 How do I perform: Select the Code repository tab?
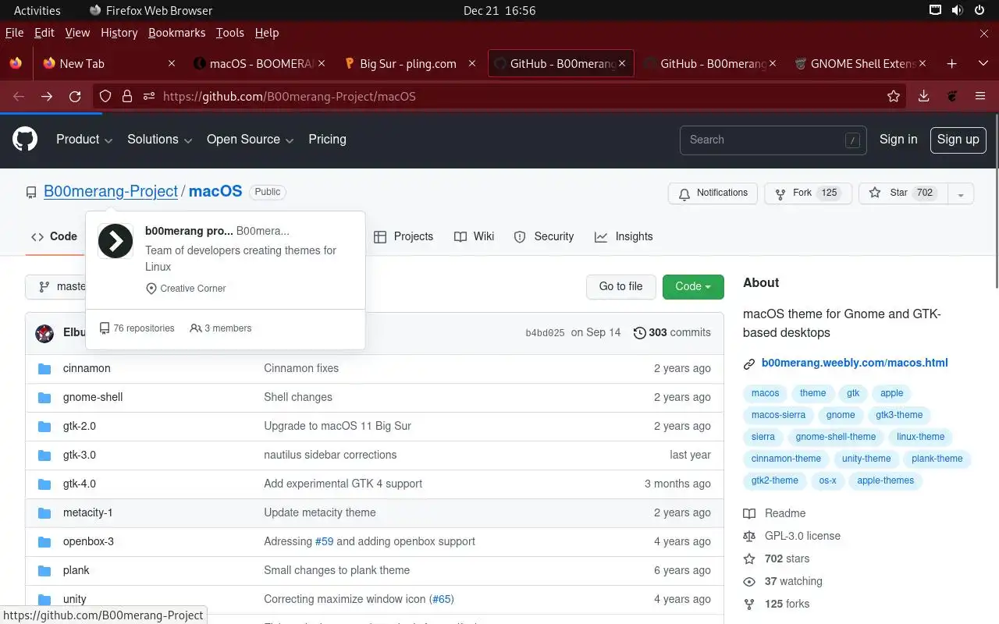click(55, 236)
